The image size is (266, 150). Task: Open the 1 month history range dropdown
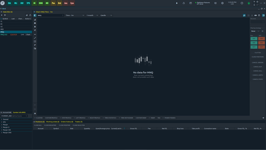(x=92, y=15)
